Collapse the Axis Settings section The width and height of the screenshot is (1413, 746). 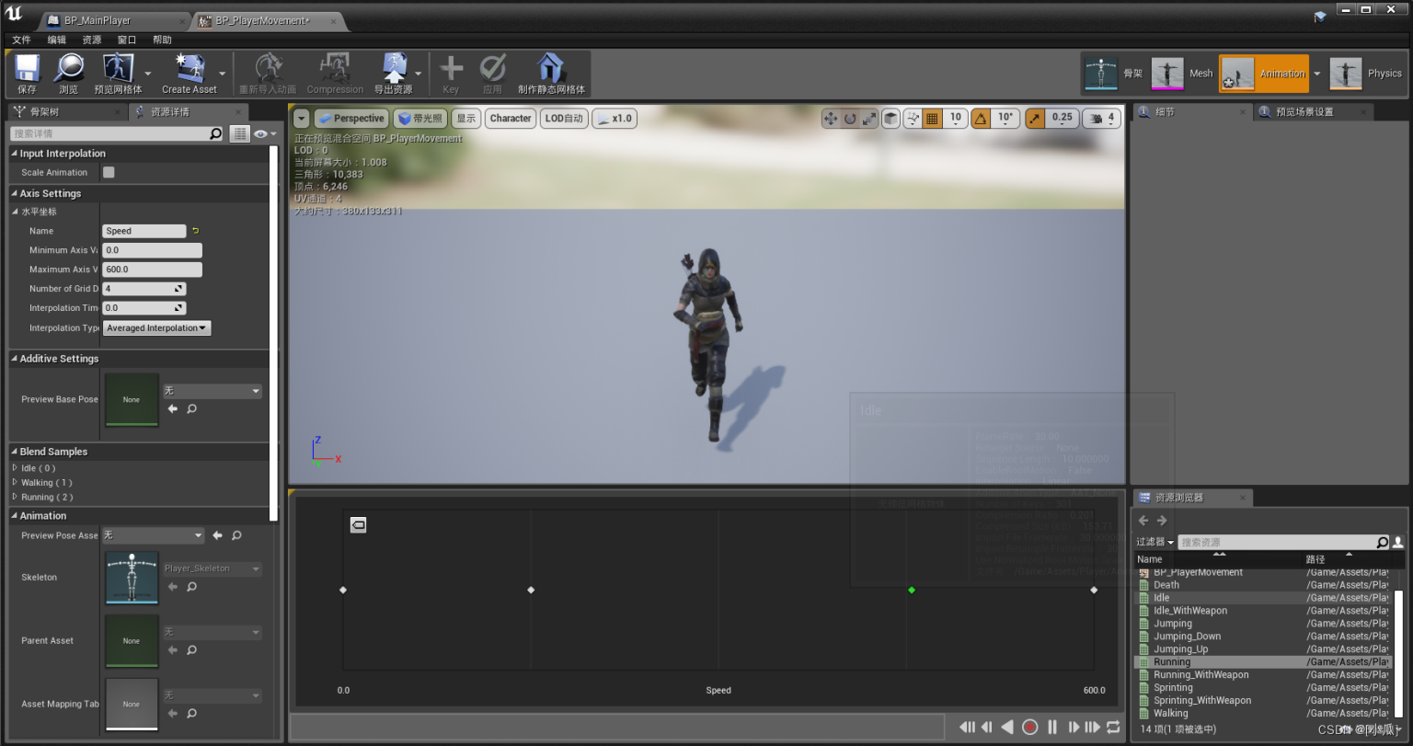click(15, 193)
